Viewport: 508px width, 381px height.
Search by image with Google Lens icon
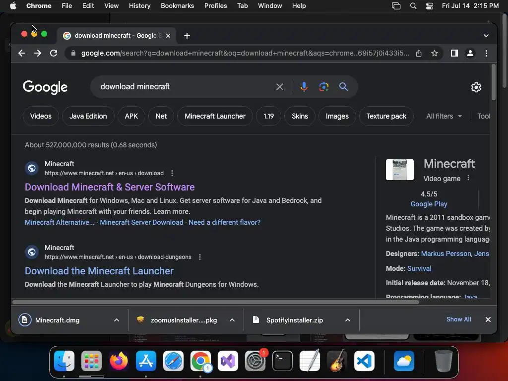(x=323, y=87)
